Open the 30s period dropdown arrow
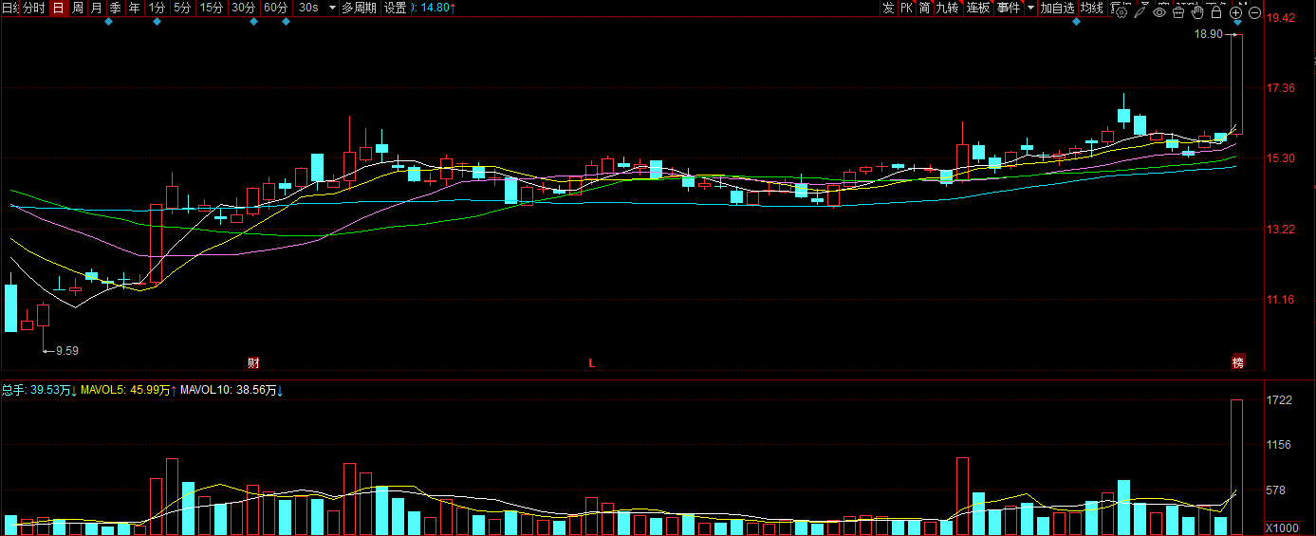 pos(332,8)
